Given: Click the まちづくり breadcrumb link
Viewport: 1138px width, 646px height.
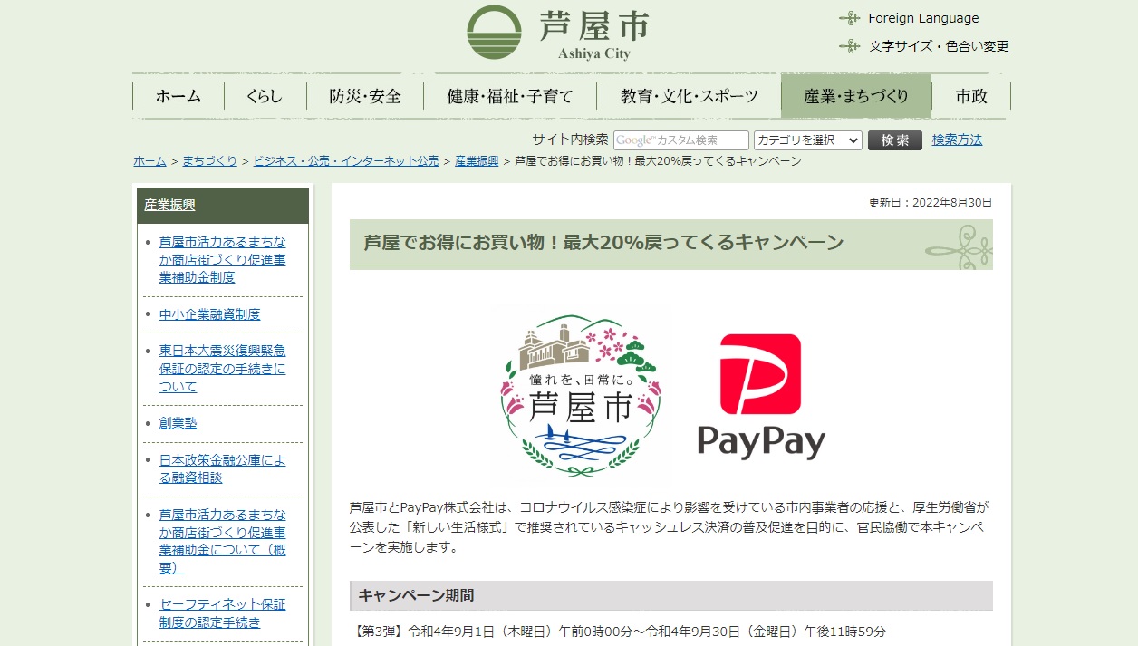Looking at the screenshot, I should 209,161.
